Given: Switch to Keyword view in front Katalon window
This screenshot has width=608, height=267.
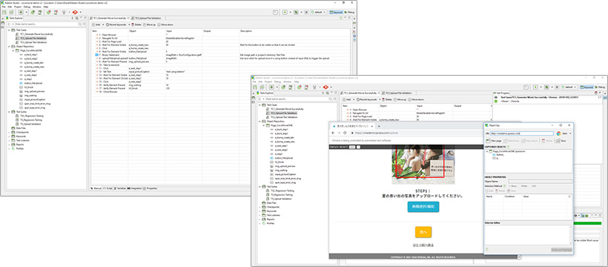Looking at the screenshot, I should point(587,87).
